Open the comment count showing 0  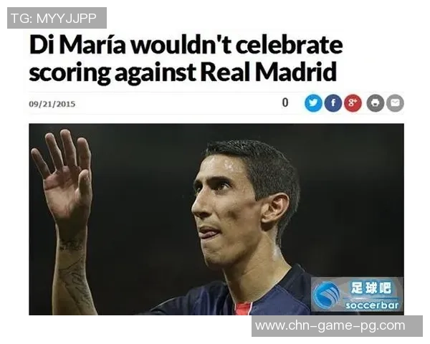(285, 102)
